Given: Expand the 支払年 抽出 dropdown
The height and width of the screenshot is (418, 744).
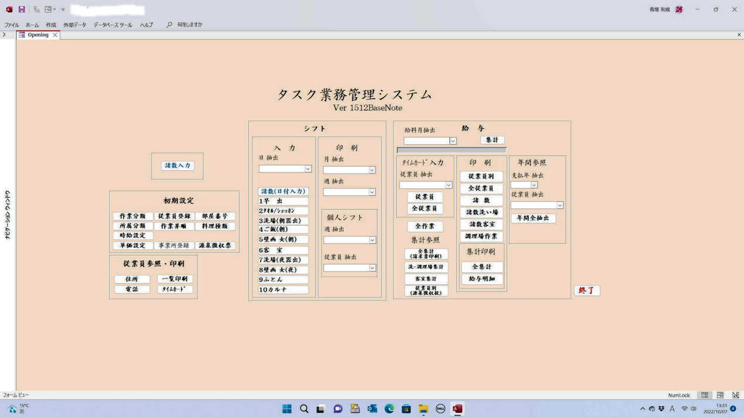Looking at the screenshot, I should tap(534, 185).
